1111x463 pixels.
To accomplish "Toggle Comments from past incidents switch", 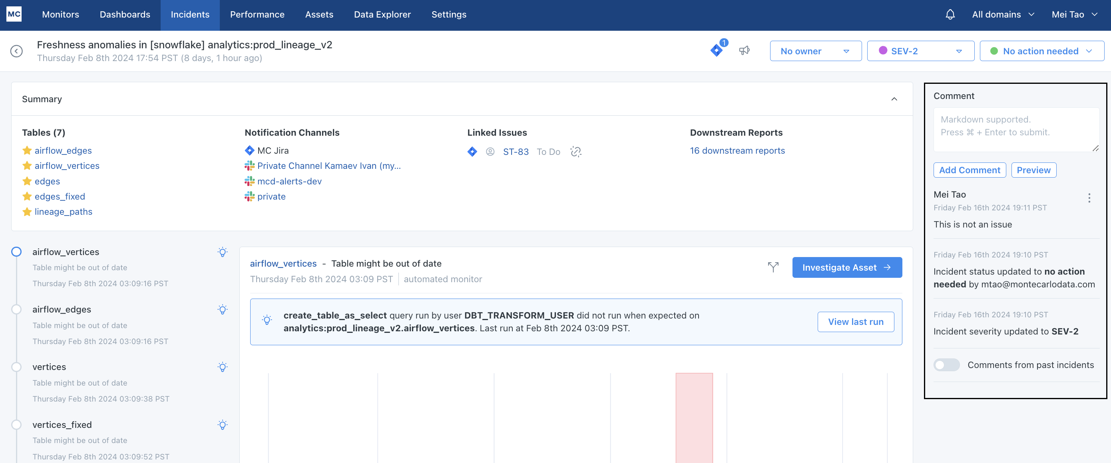I will click(947, 364).
